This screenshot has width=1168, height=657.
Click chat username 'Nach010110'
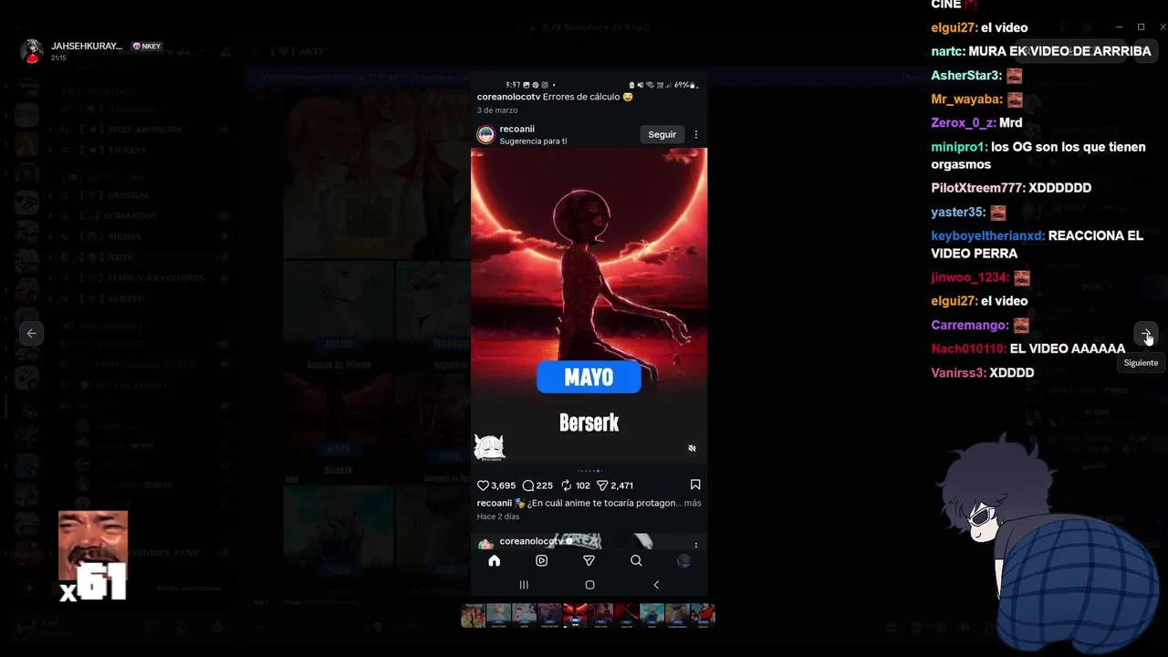(968, 349)
